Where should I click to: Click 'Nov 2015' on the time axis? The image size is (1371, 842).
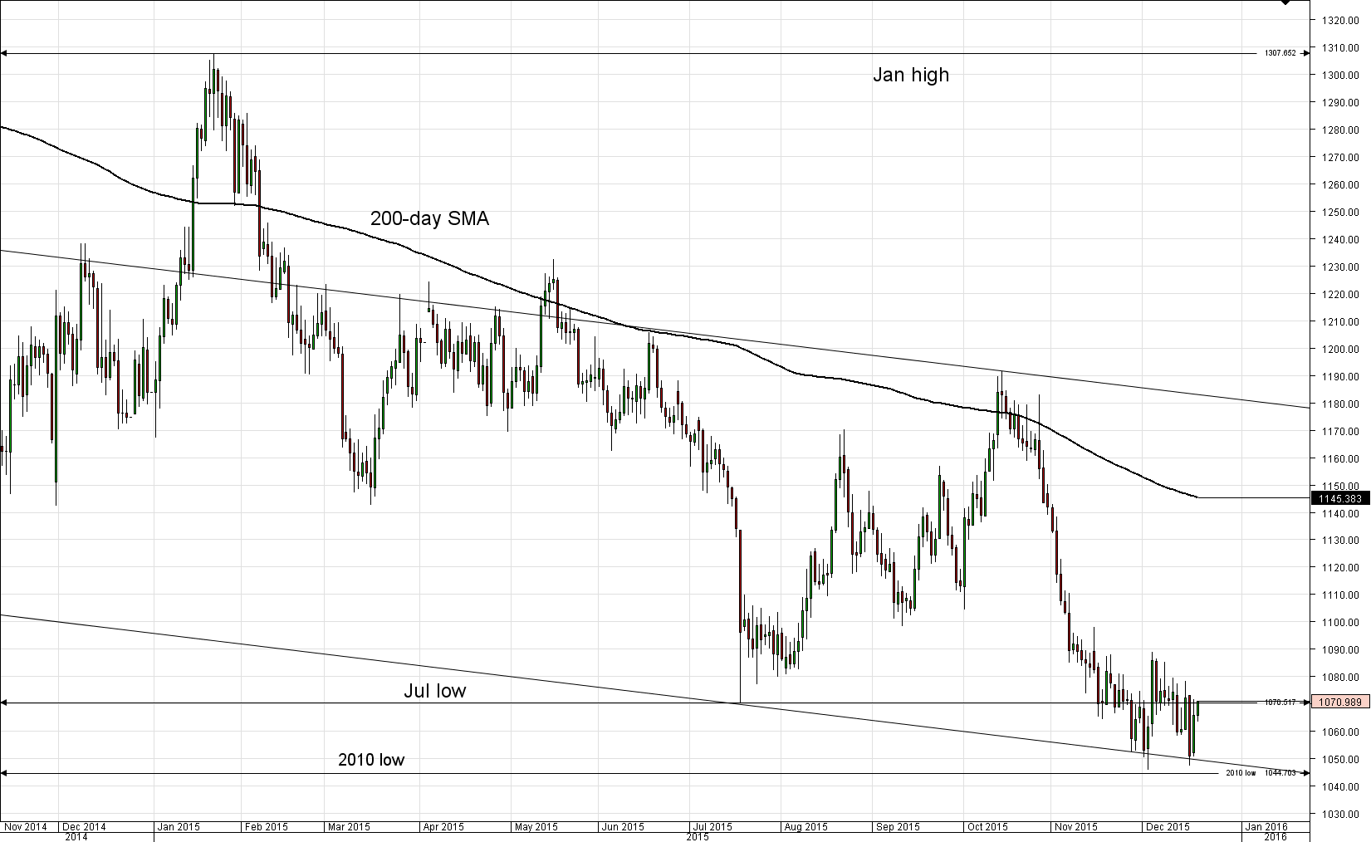tap(1076, 827)
